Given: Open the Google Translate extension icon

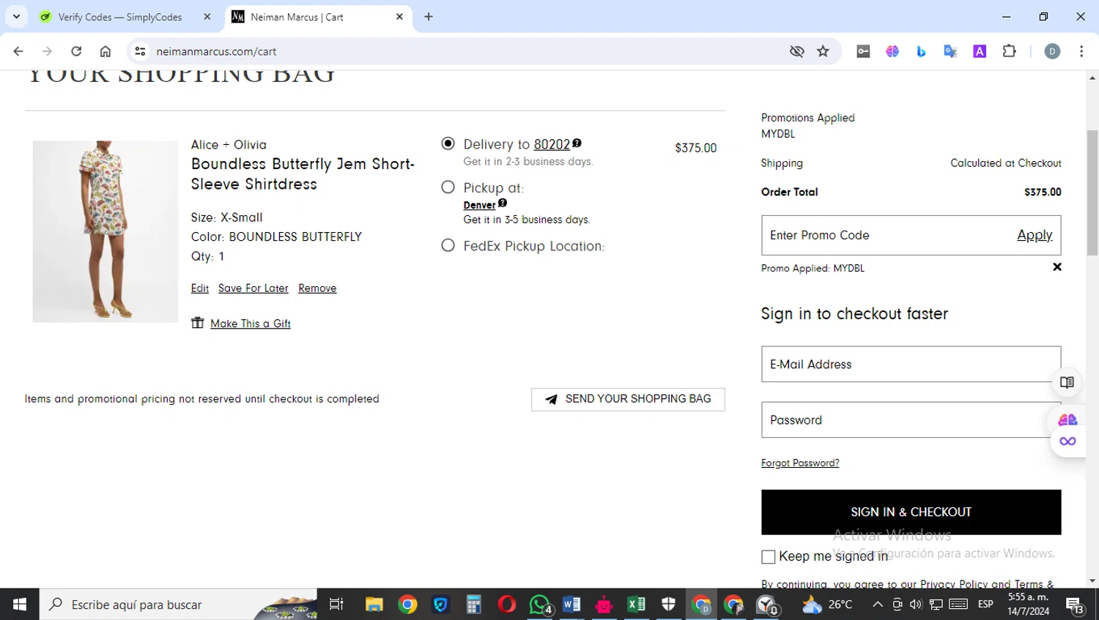Looking at the screenshot, I should pos(950,51).
